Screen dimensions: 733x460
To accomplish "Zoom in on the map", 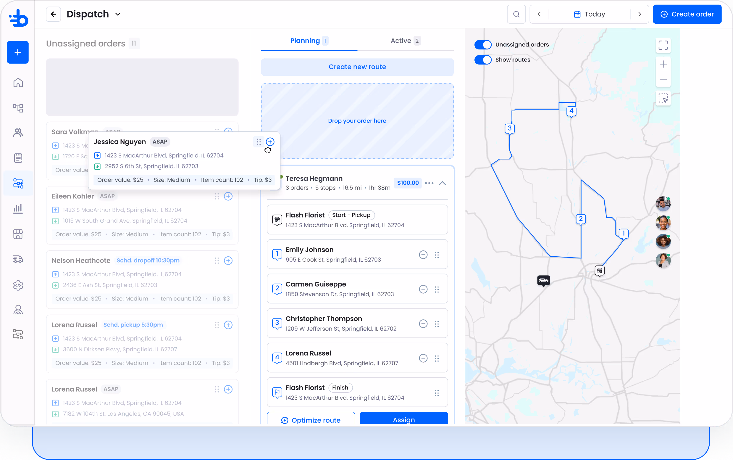I will pos(663,64).
